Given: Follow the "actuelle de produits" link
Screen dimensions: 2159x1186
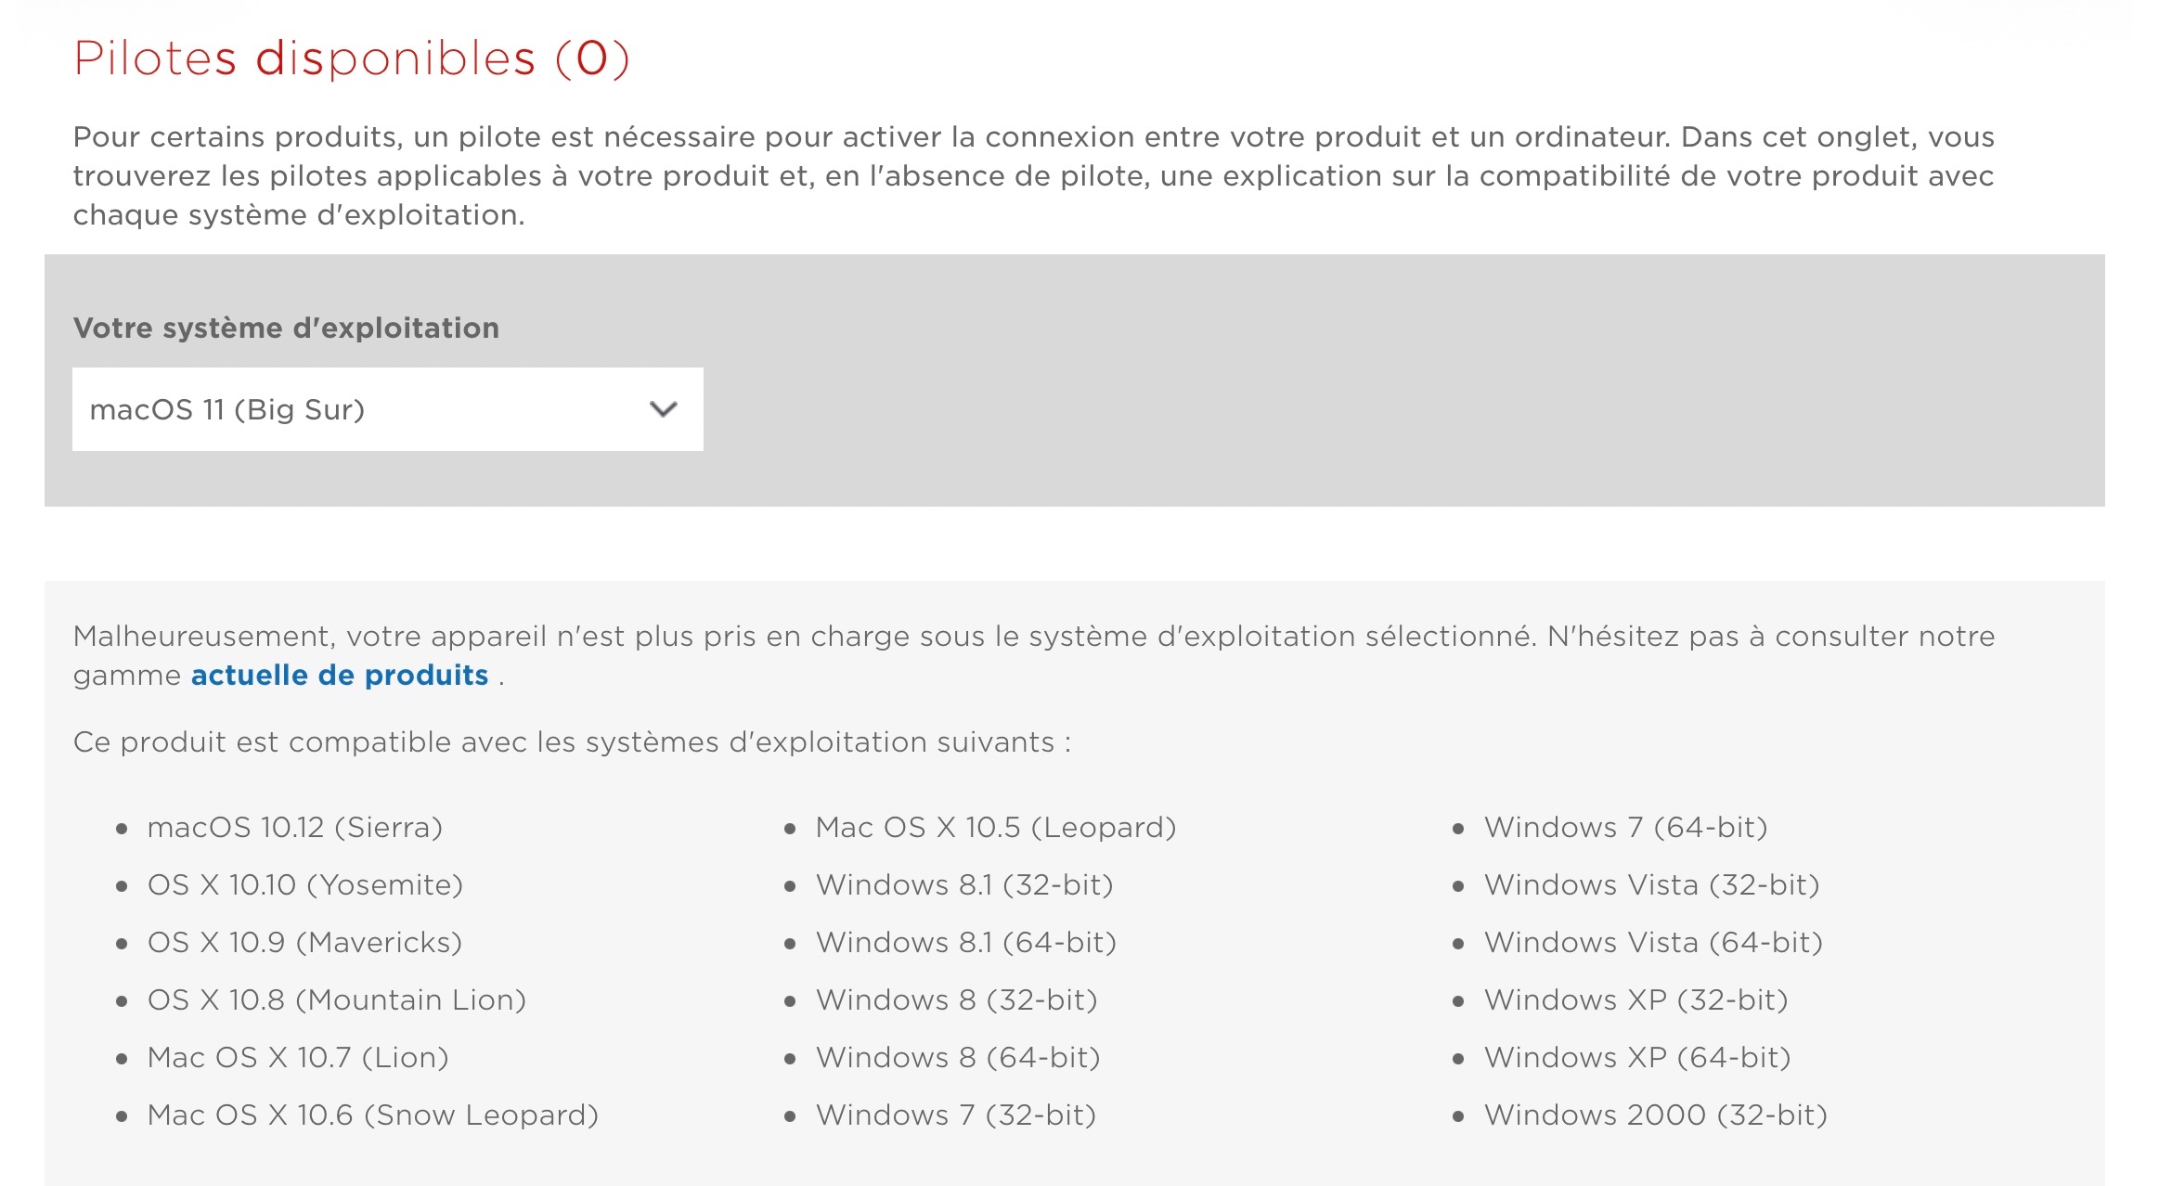Looking at the screenshot, I should (340, 675).
